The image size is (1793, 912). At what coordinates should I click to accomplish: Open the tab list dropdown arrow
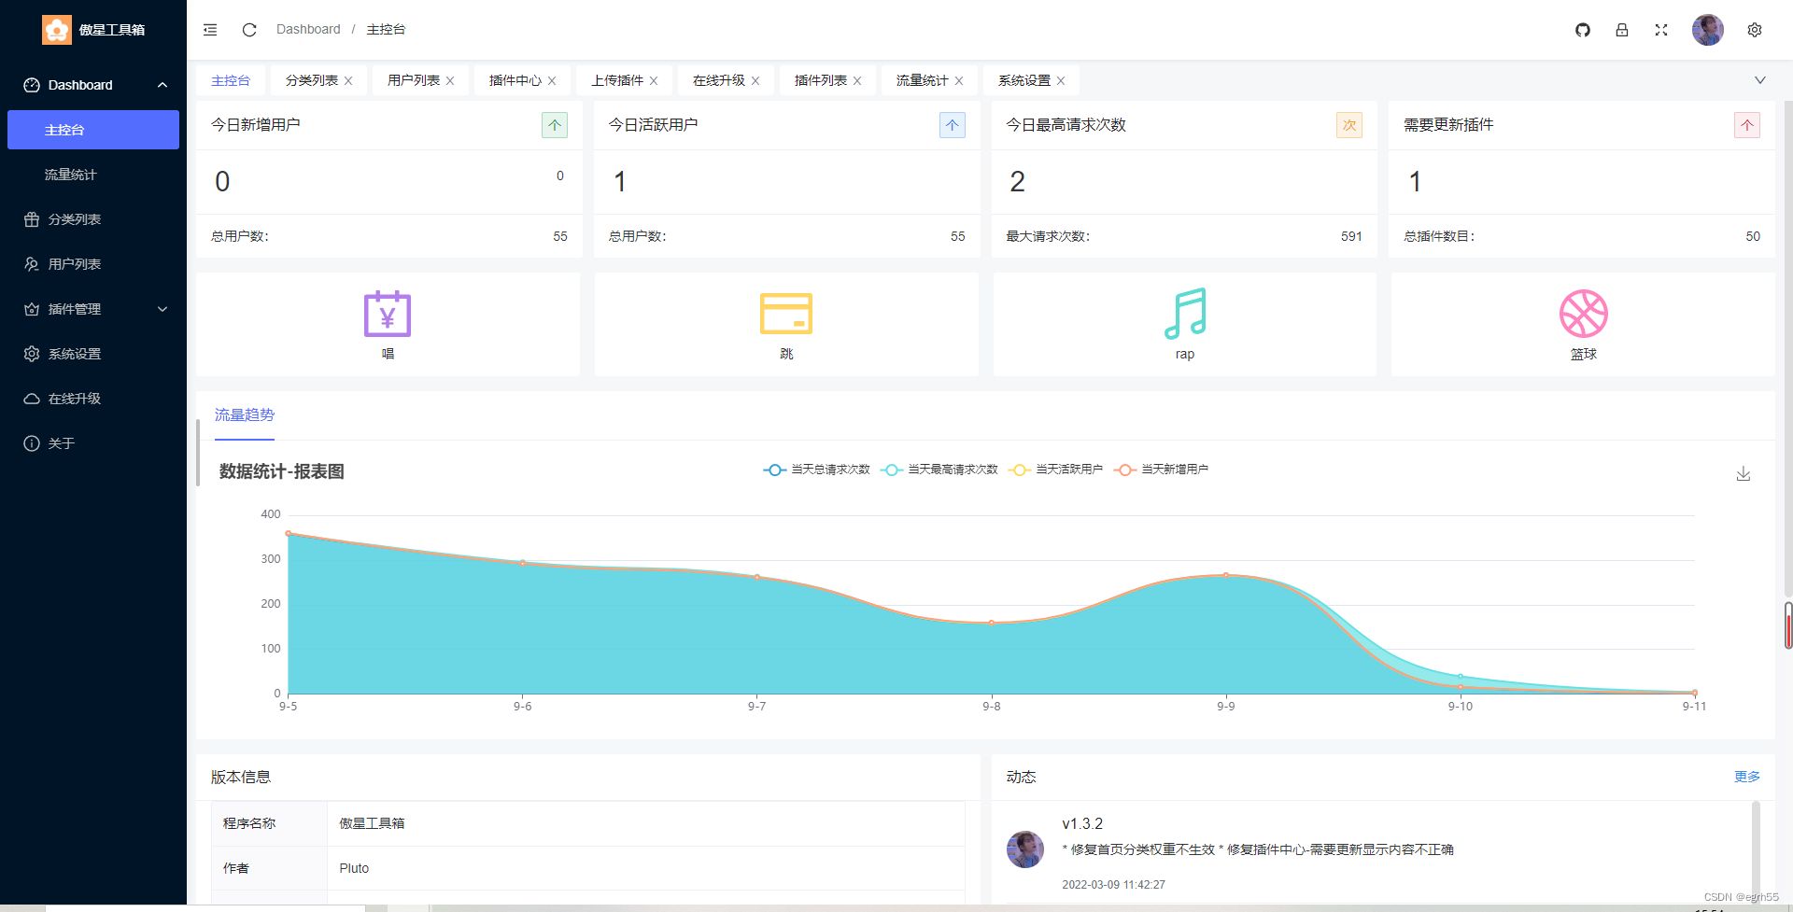click(x=1761, y=79)
